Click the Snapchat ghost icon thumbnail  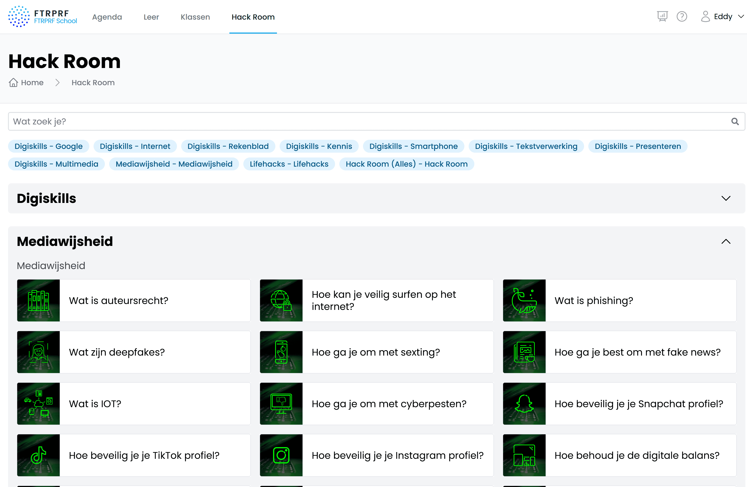524,403
